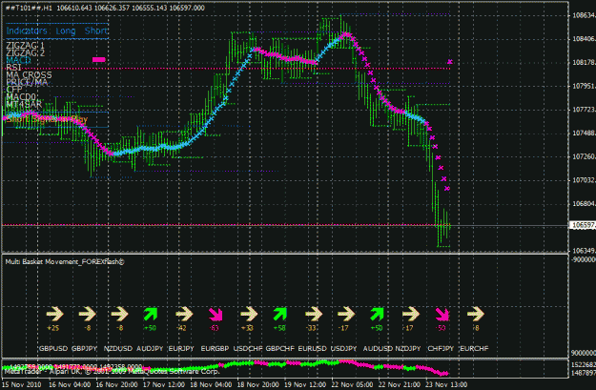Click the Multi Basket Movement_FOREXflash title
Viewport: 596px width, 390px height.
coord(65,262)
